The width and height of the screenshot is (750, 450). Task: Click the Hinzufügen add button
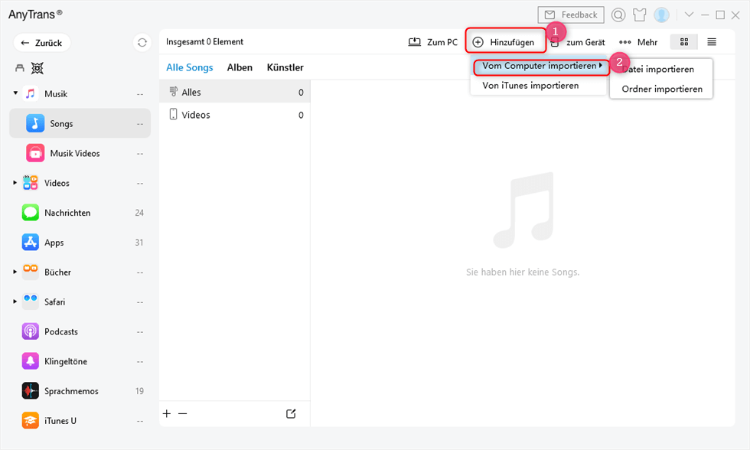tap(506, 41)
